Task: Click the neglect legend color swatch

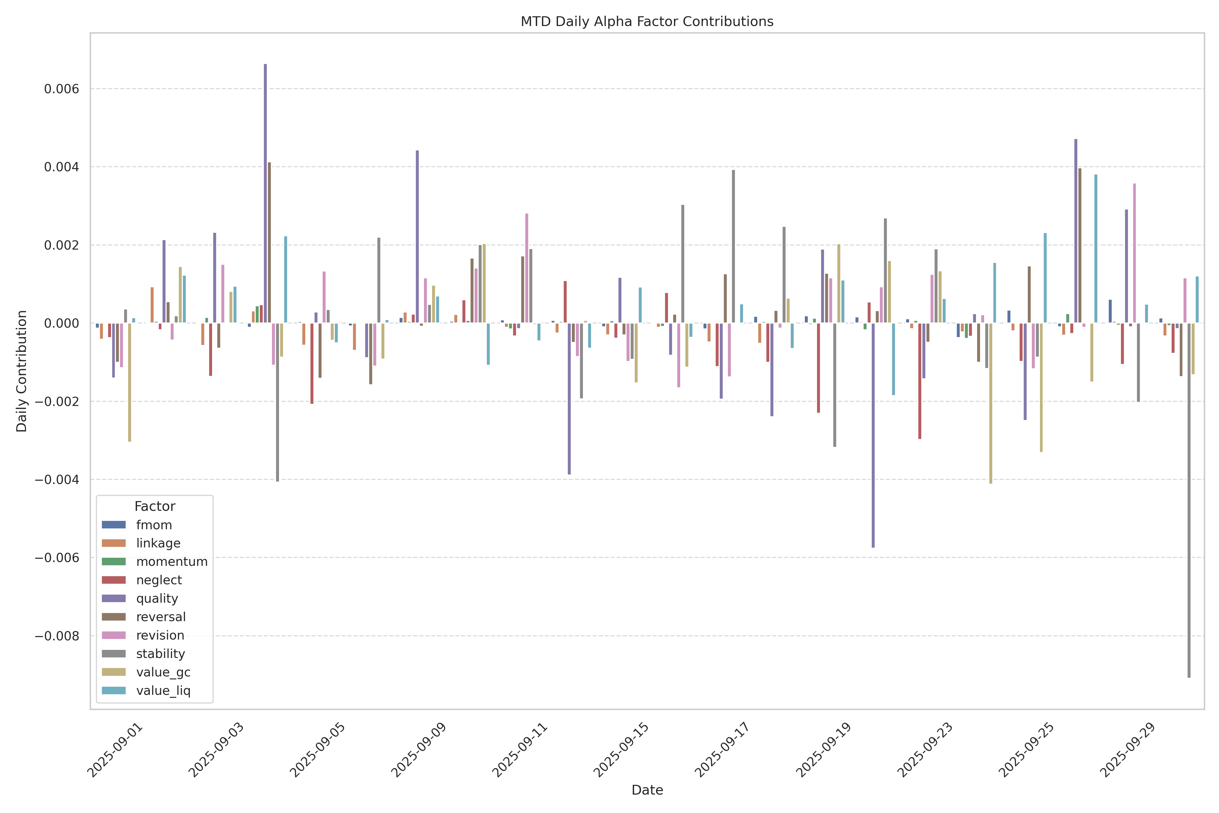Action: pyautogui.click(x=114, y=580)
